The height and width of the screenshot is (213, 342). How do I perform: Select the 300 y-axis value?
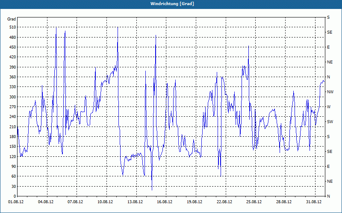(13, 97)
